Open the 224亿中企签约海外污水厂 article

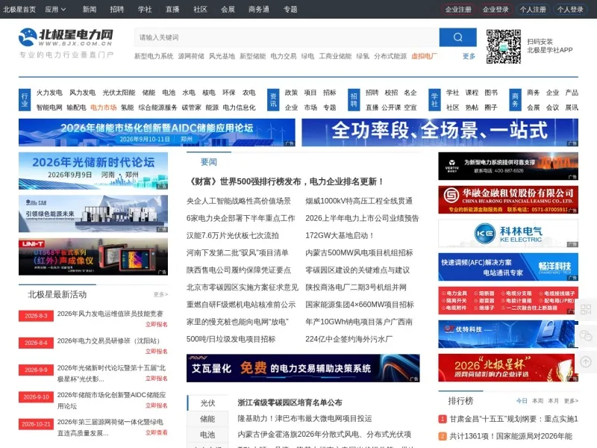pyautogui.click(x=348, y=339)
